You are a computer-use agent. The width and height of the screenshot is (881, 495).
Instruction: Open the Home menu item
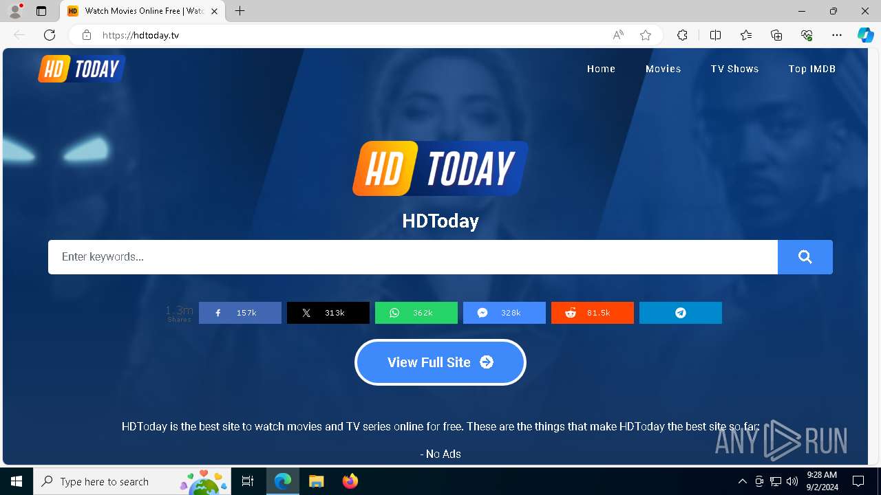(x=601, y=69)
